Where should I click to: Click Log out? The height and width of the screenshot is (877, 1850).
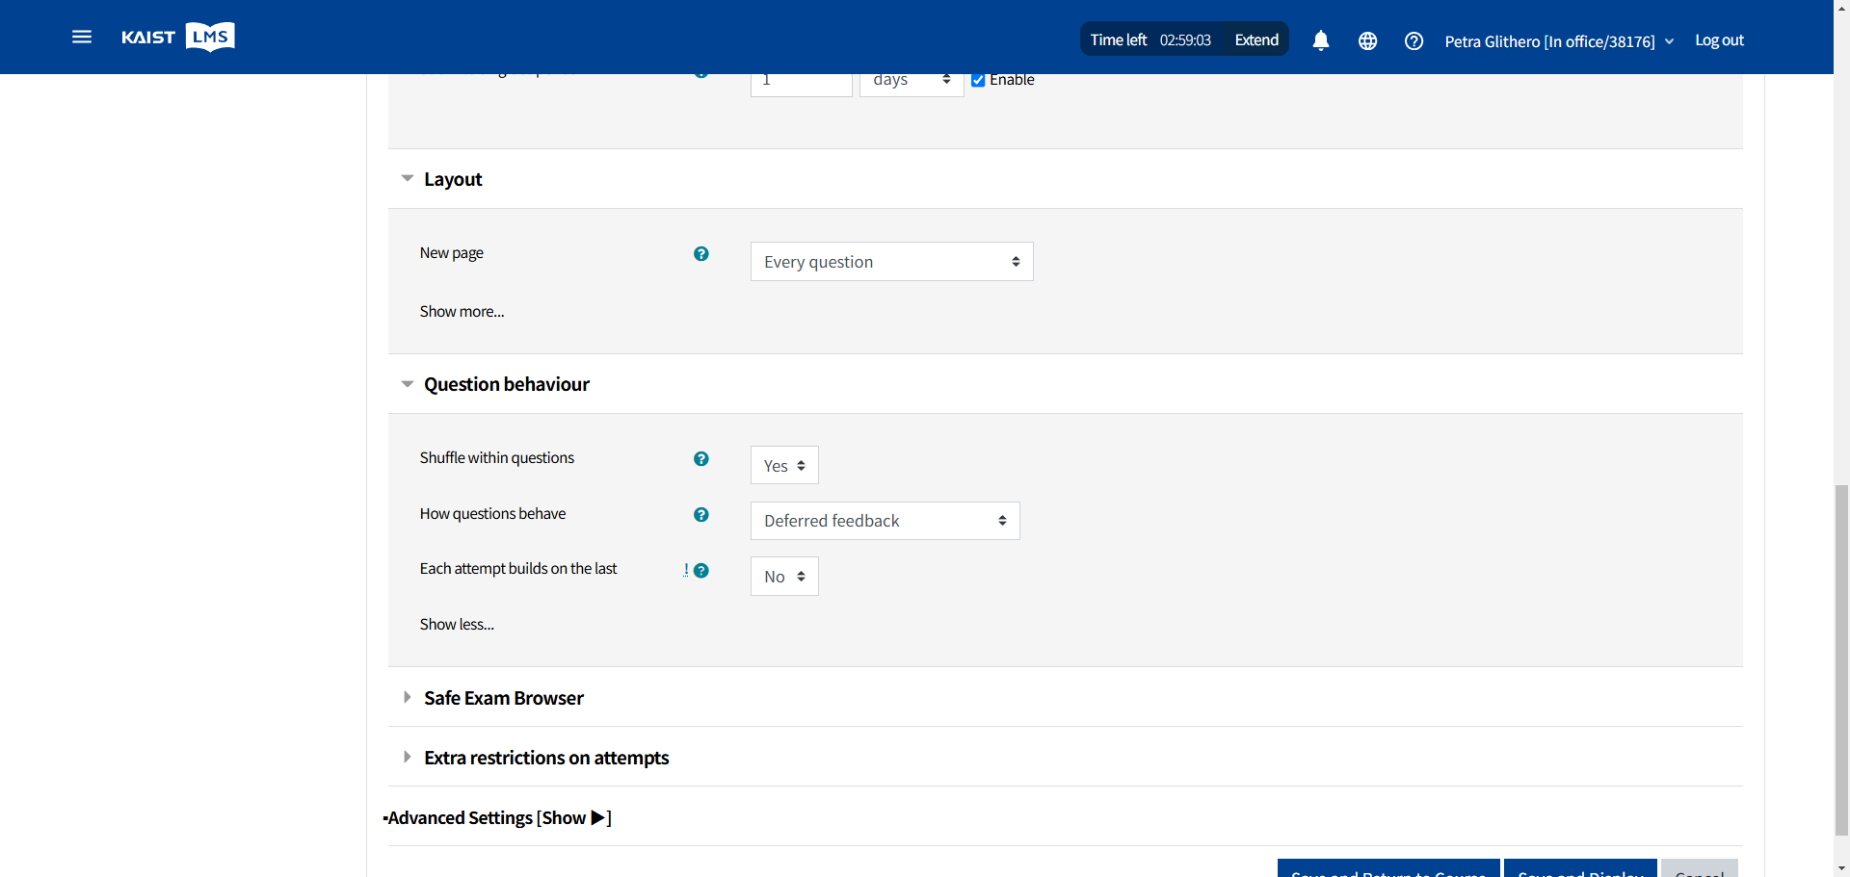(1719, 40)
